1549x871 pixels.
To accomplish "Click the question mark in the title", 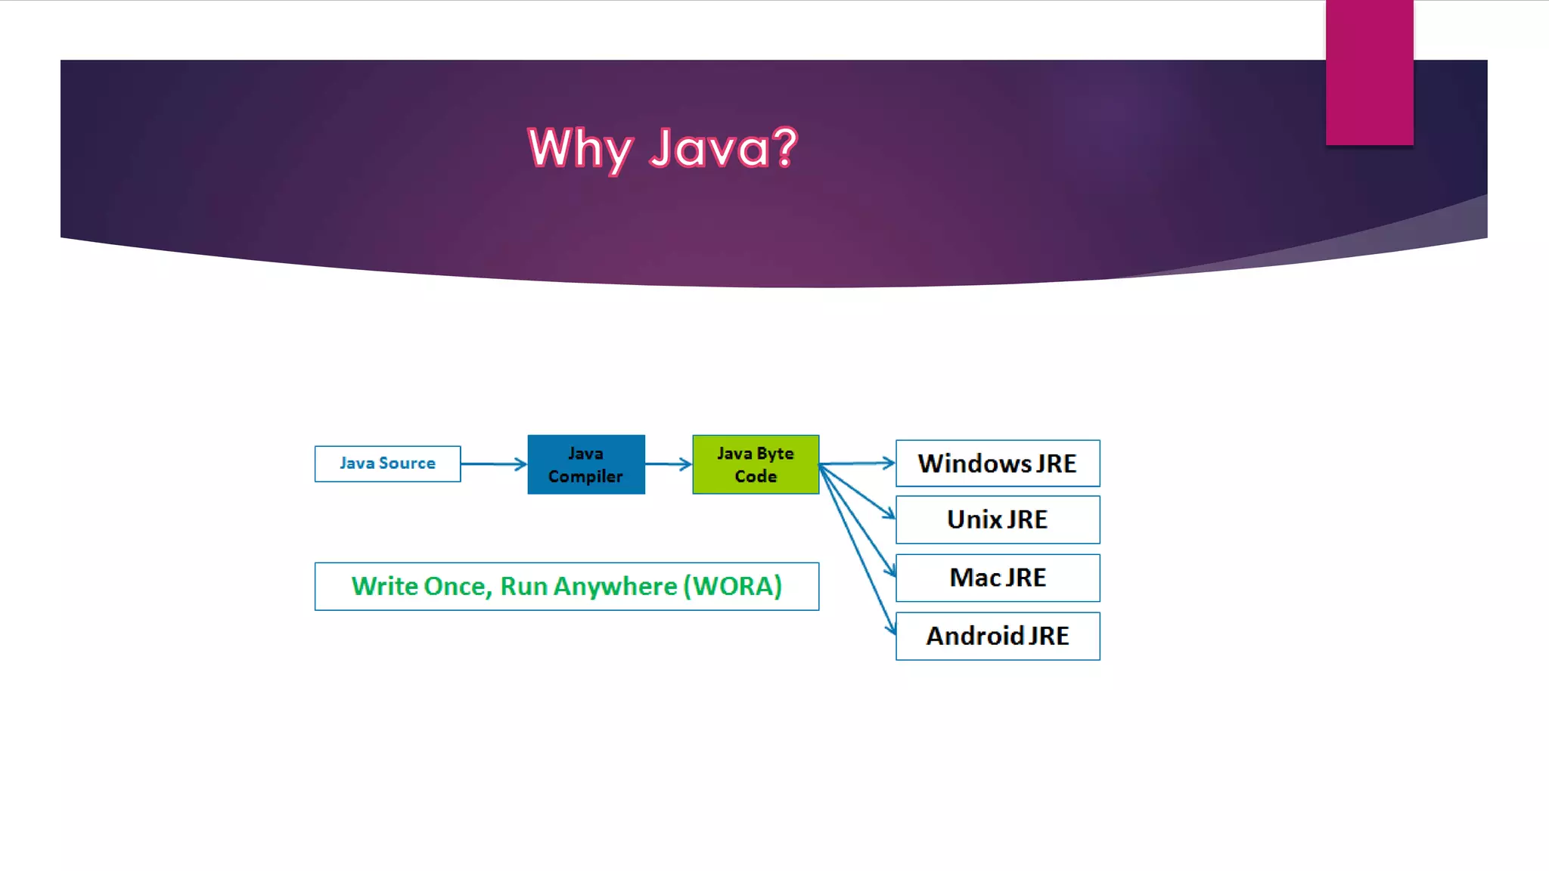I will tap(786, 146).
